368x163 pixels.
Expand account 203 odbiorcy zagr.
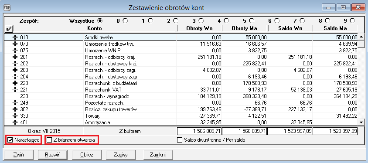[15, 70]
